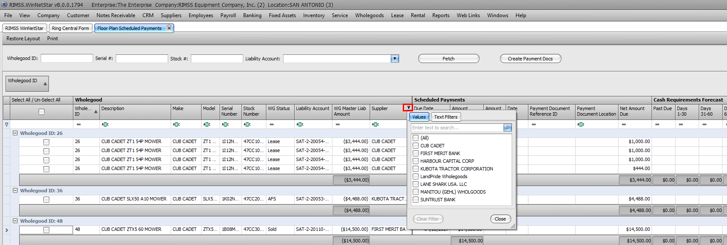Click the equals filter operator under Wholegood ID column
The width and height of the screenshot is (727, 245).
coord(79,124)
